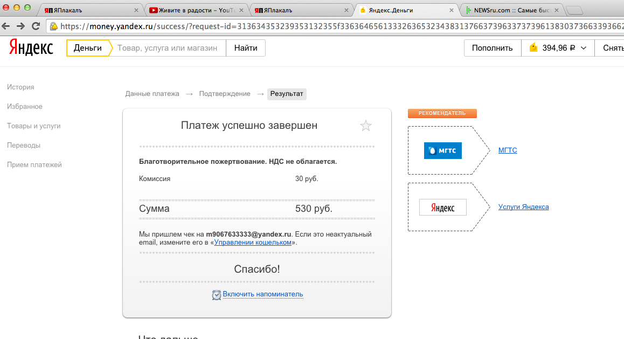Click the Рекомендатель orange label
Screen dimensions: 624x339
(442, 113)
